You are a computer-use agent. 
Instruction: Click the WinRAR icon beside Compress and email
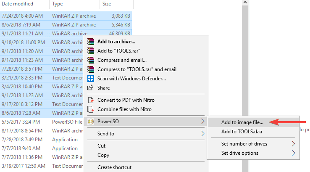point(91,60)
